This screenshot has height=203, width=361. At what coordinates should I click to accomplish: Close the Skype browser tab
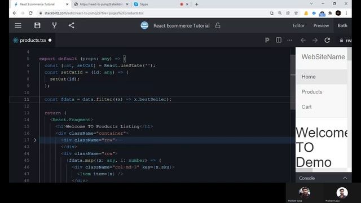pos(187,4)
